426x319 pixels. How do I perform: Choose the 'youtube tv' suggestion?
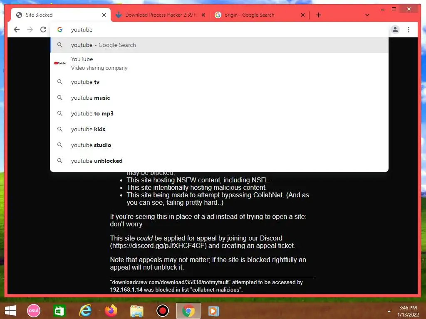click(x=219, y=82)
